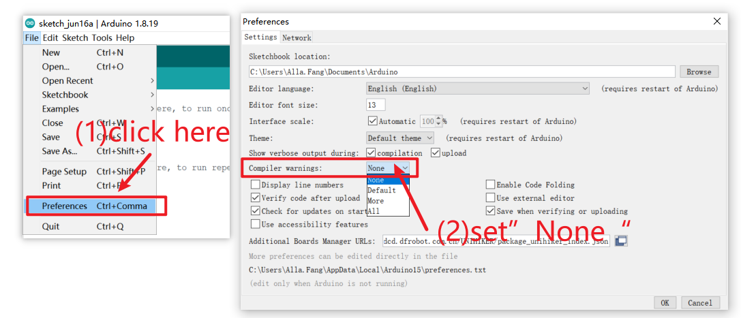The image size is (741, 318).
Task: Toggle the Automatic interface scale checkbox
Action: click(372, 121)
